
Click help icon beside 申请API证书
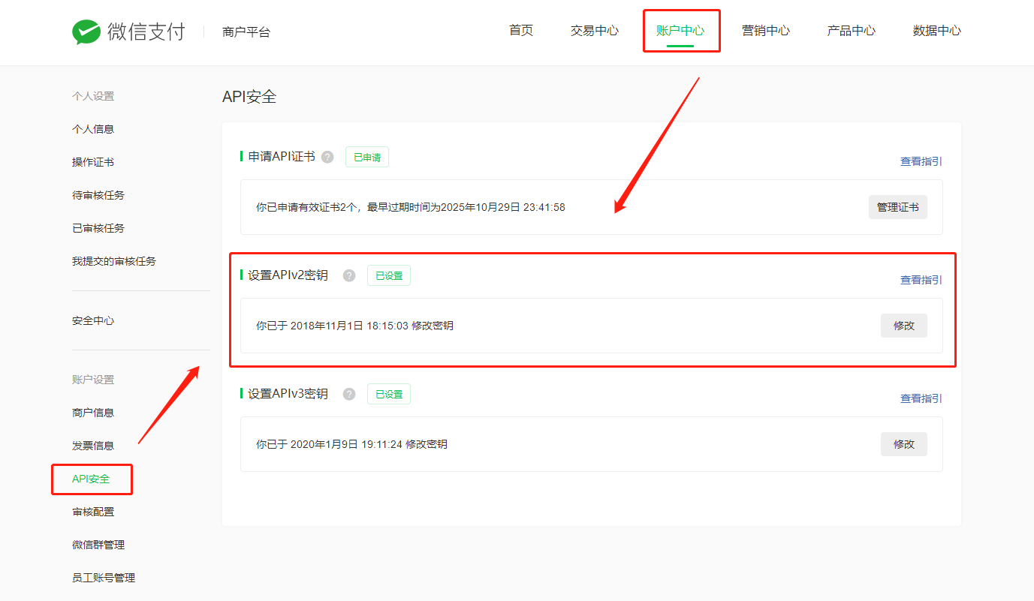327,157
